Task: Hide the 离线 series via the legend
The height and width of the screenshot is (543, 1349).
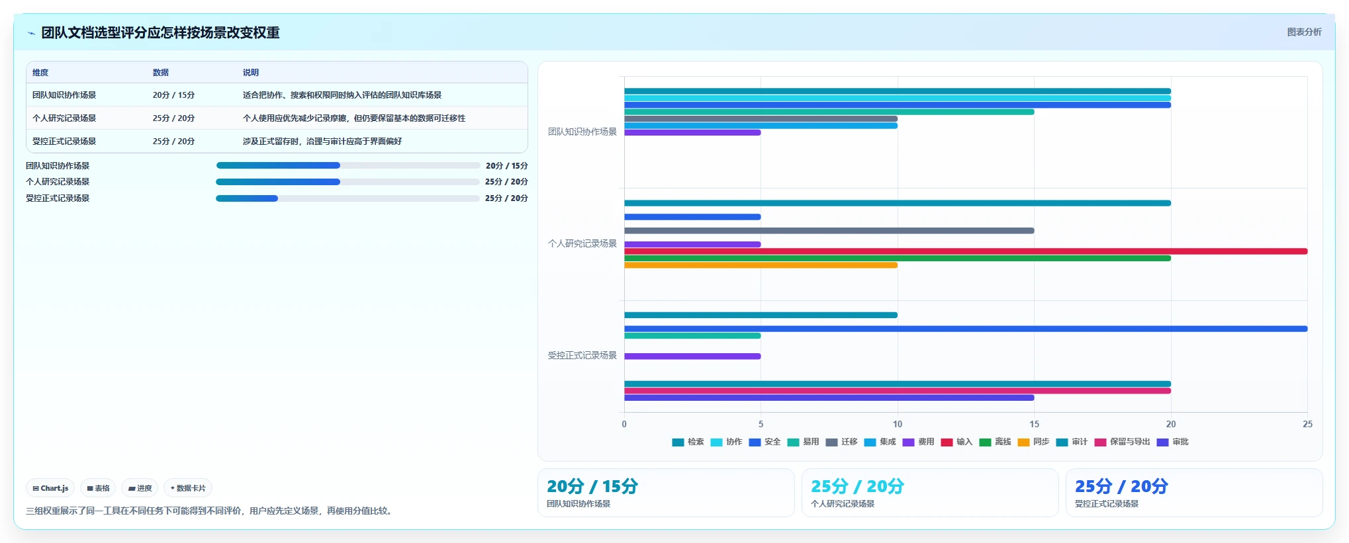Action: [x=995, y=442]
